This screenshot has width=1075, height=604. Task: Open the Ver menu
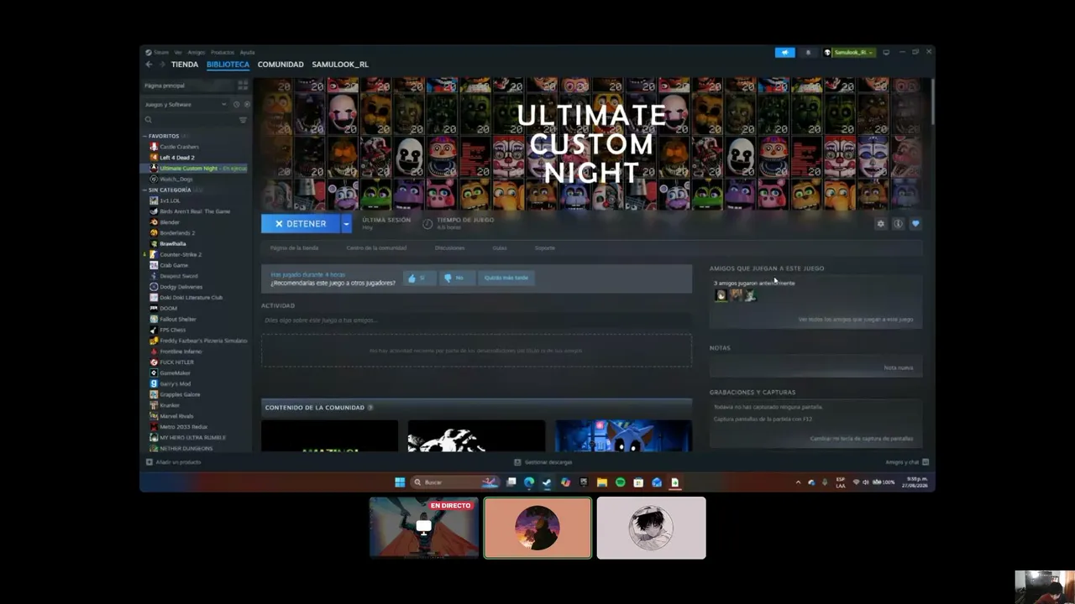pyautogui.click(x=178, y=52)
